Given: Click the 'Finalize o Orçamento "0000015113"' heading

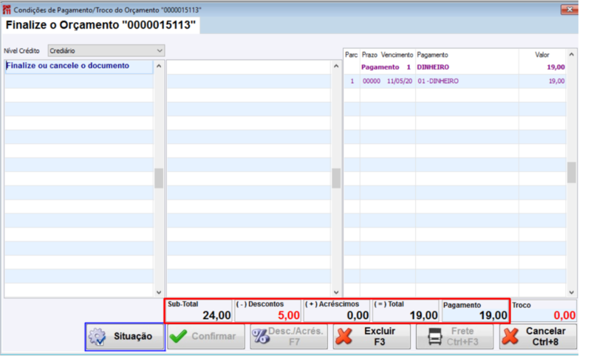Looking at the screenshot, I should tap(100, 25).
